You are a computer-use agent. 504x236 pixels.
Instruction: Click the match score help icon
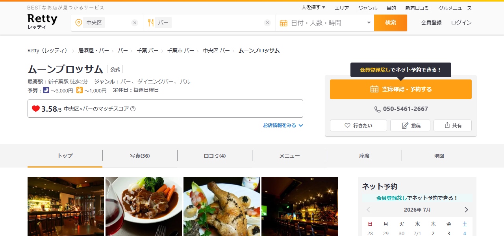coord(133,109)
